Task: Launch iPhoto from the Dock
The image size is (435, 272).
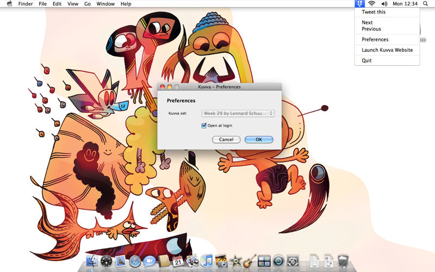Action: click(x=221, y=261)
